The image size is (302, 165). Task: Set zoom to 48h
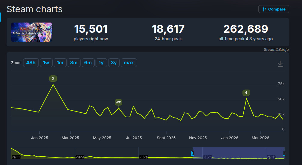coord(31,63)
